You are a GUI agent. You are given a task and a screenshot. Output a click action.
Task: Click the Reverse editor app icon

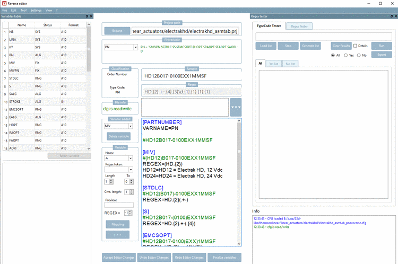click(4, 3)
